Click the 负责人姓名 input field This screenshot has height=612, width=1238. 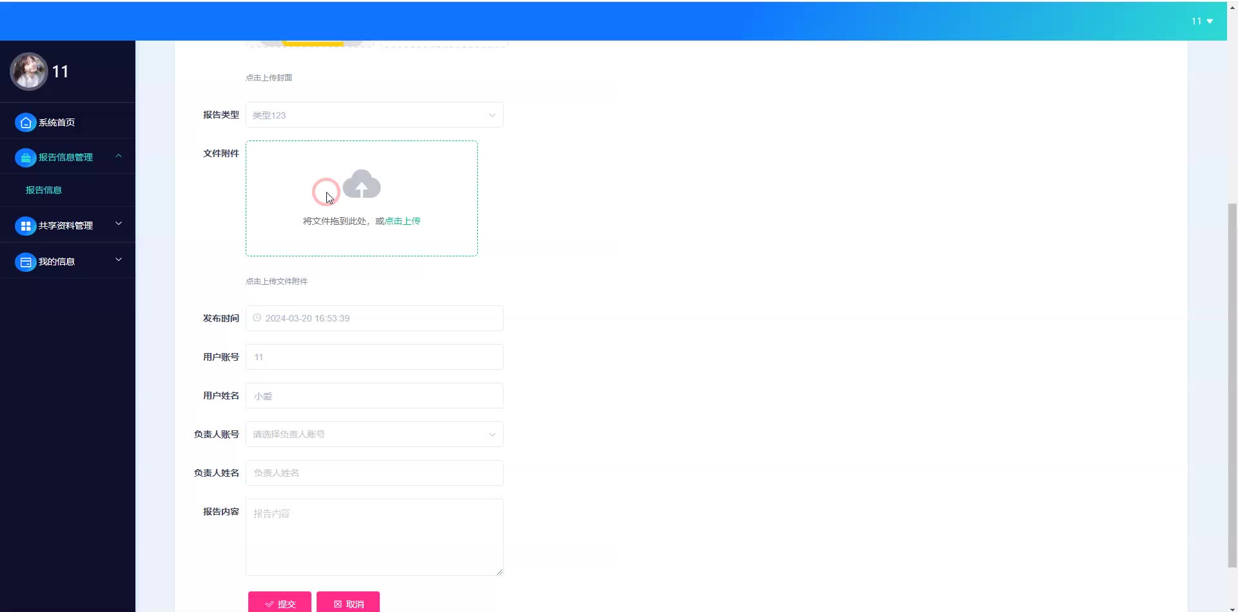coord(374,473)
